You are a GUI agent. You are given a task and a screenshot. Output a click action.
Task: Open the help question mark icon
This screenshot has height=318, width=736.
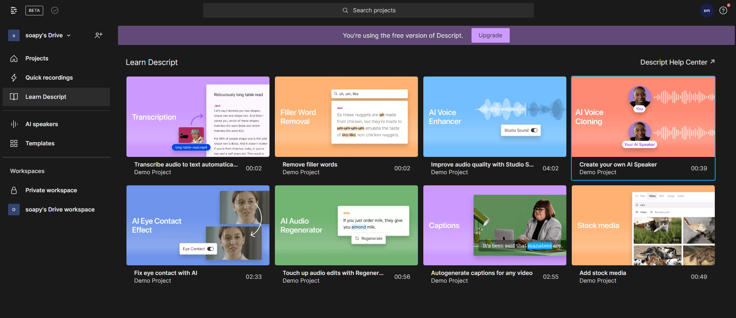click(723, 10)
